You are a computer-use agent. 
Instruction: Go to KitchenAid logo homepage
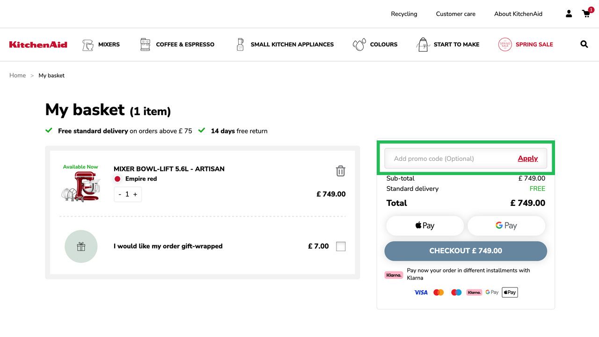[38, 44]
